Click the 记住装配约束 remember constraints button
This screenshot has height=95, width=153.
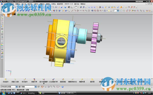click(53, 81)
